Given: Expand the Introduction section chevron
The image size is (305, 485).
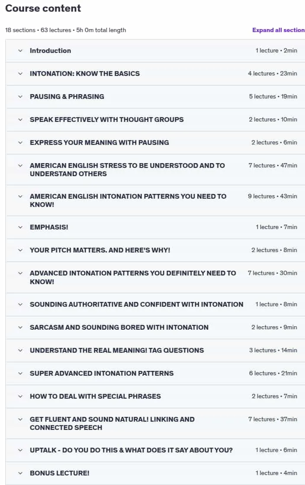Looking at the screenshot, I should pyautogui.click(x=20, y=51).
